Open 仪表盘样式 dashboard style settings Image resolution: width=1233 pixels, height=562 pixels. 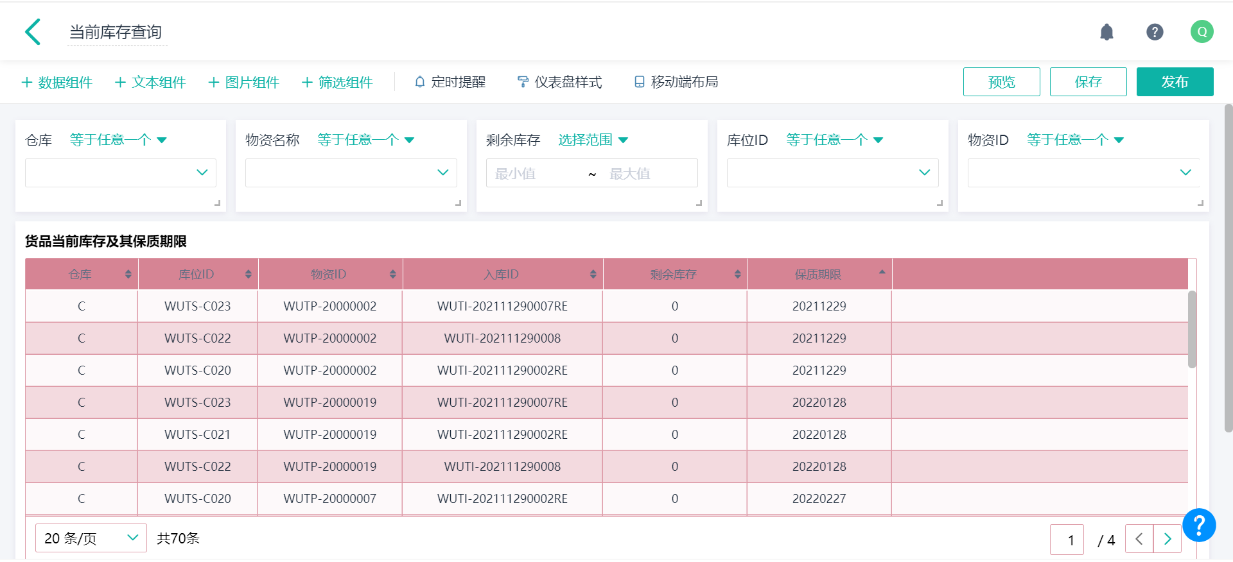[x=559, y=82]
